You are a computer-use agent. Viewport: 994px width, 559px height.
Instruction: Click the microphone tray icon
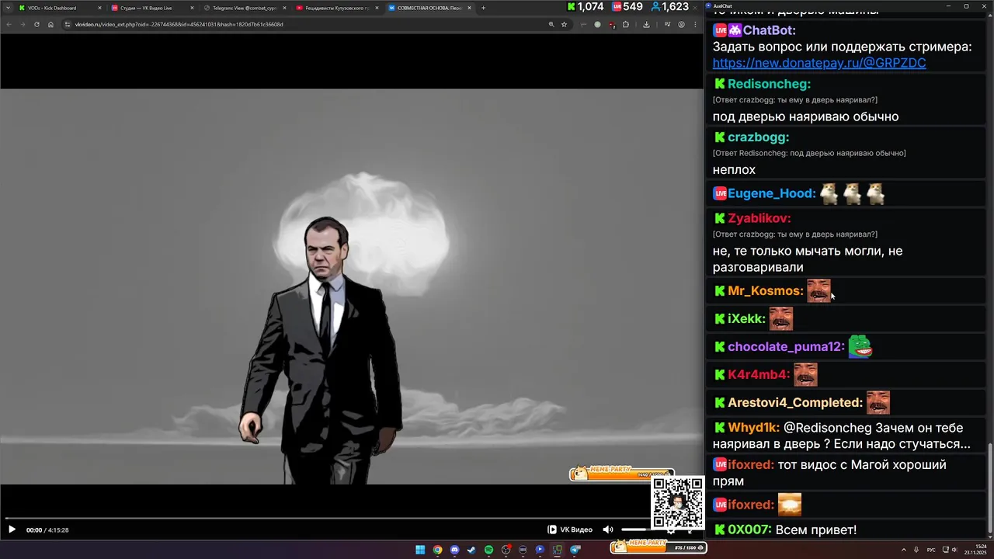coord(917,550)
